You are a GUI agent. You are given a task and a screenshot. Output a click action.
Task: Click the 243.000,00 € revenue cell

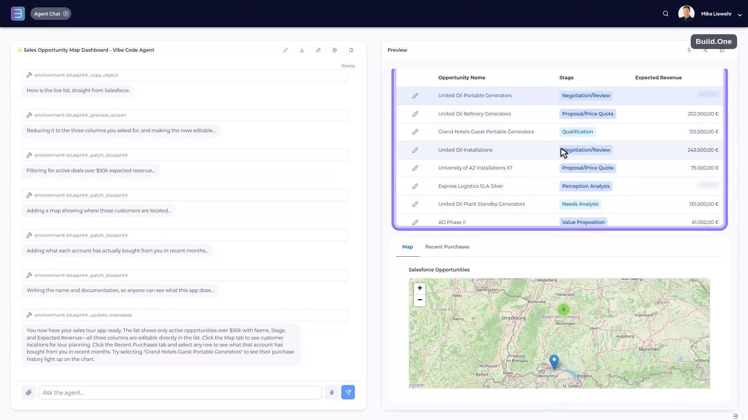pyautogui.click(x=703, y=150)
